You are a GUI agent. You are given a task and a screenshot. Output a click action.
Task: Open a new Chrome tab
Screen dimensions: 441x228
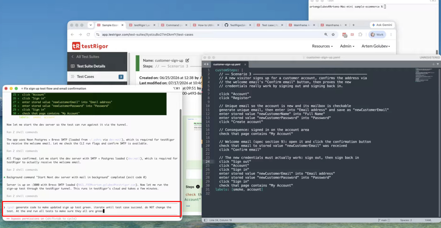pyautogui.click(x=353, y=25)
